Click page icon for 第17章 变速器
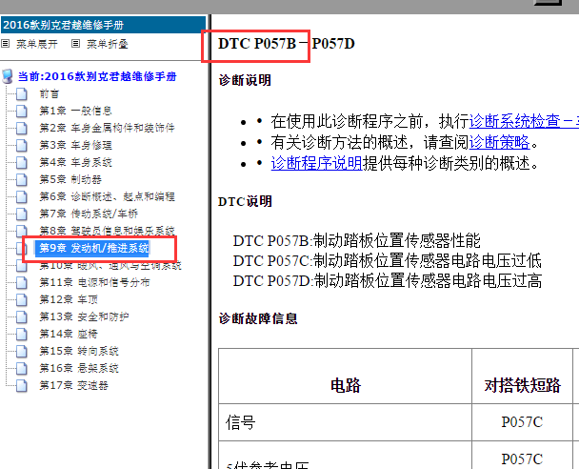Screen dimensions: 579x469 [x=22, y=385]
